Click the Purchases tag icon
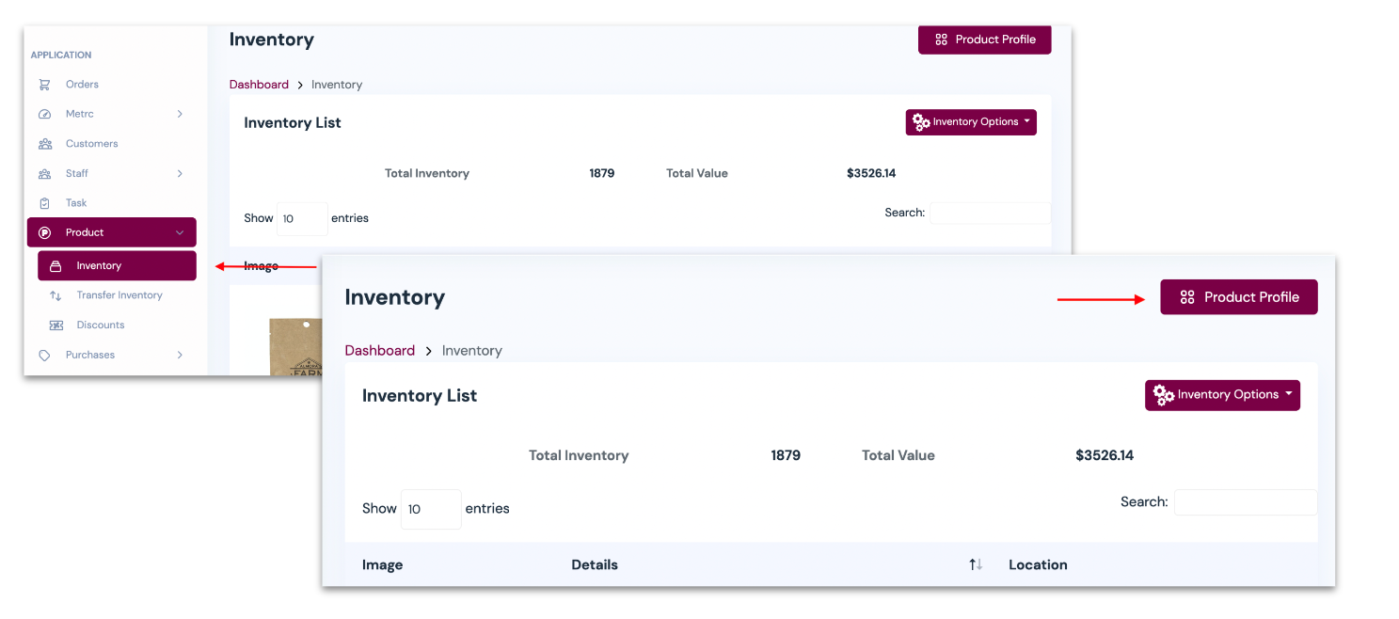This screenshot has height=619, width=1399. tap(44, 356)
